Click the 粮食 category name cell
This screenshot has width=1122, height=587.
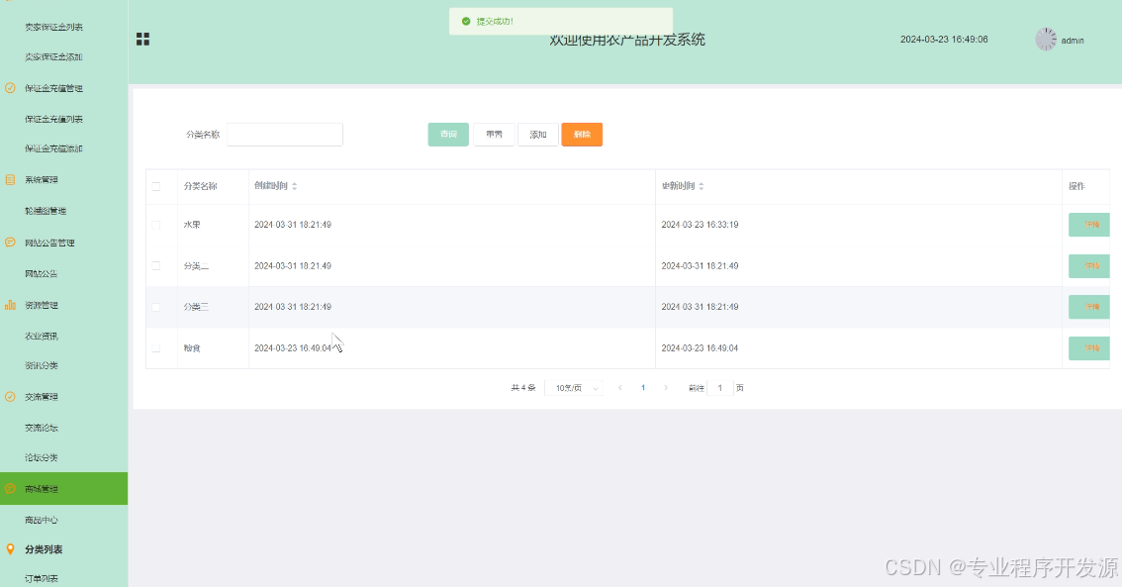[x=193, y=347]
